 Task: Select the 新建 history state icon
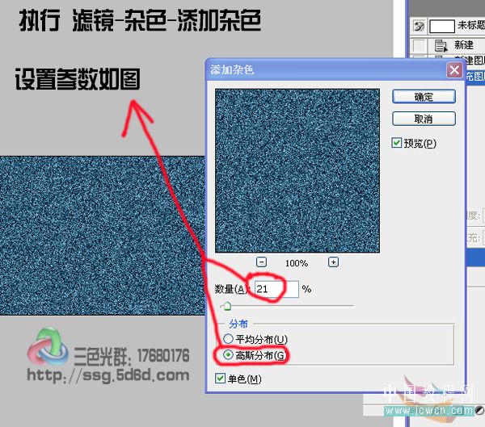[x=441, y=45]
